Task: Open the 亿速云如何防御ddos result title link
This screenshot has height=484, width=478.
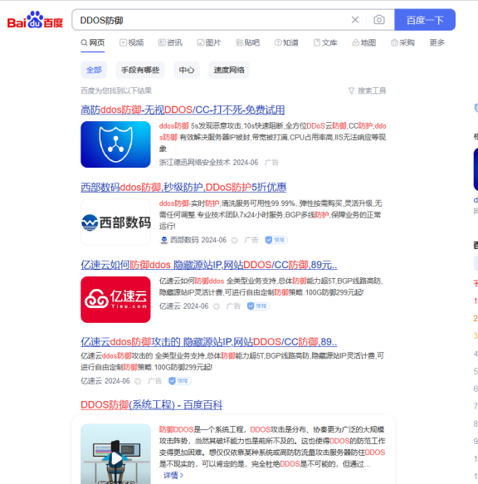Action: point(209,265)
